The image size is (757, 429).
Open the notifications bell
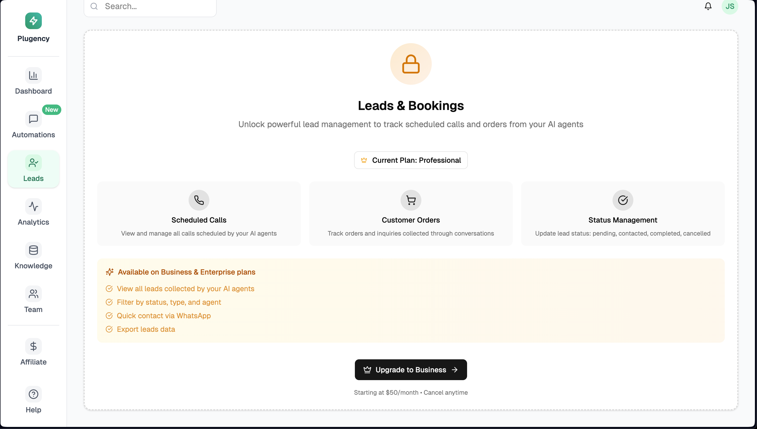(x=708, y=6)
